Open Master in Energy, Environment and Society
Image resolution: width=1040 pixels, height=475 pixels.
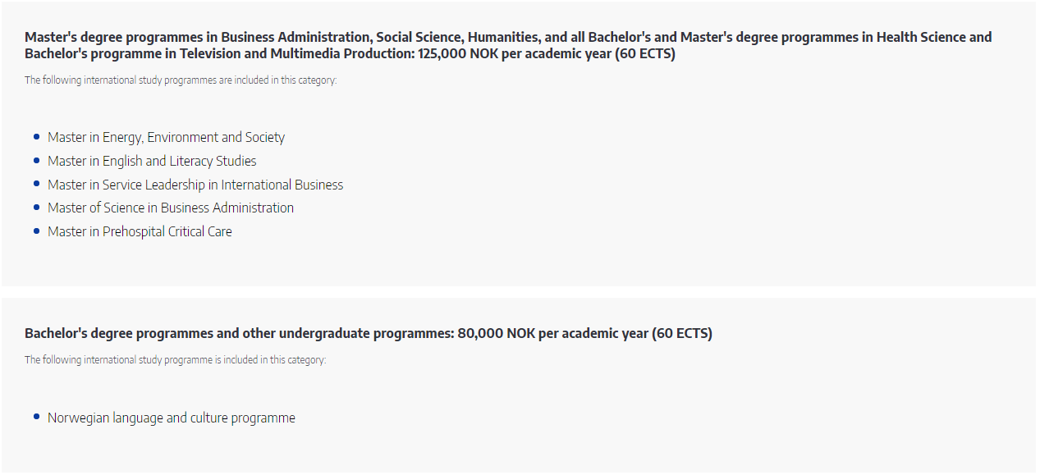click(x=166, y=138)
